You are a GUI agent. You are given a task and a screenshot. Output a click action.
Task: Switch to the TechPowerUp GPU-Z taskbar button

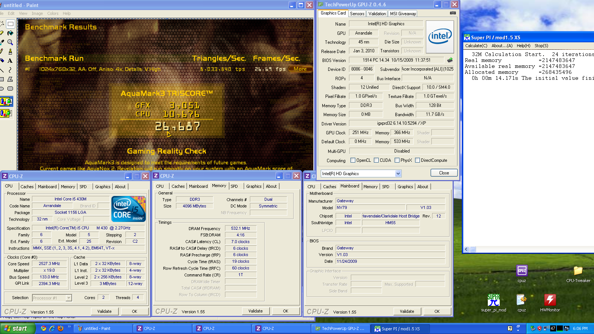[340, 328]
